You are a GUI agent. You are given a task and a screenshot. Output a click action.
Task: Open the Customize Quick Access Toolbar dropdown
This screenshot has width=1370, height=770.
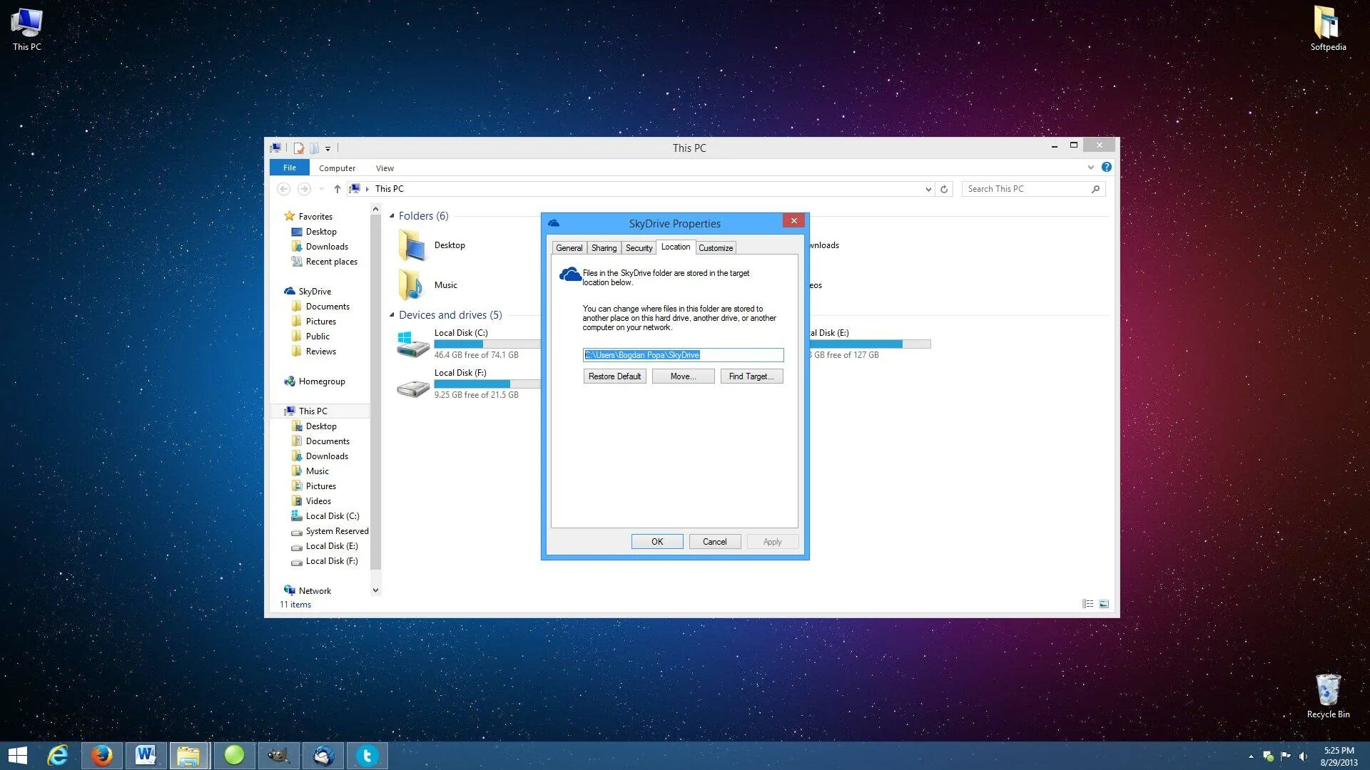tap(328, 149)
